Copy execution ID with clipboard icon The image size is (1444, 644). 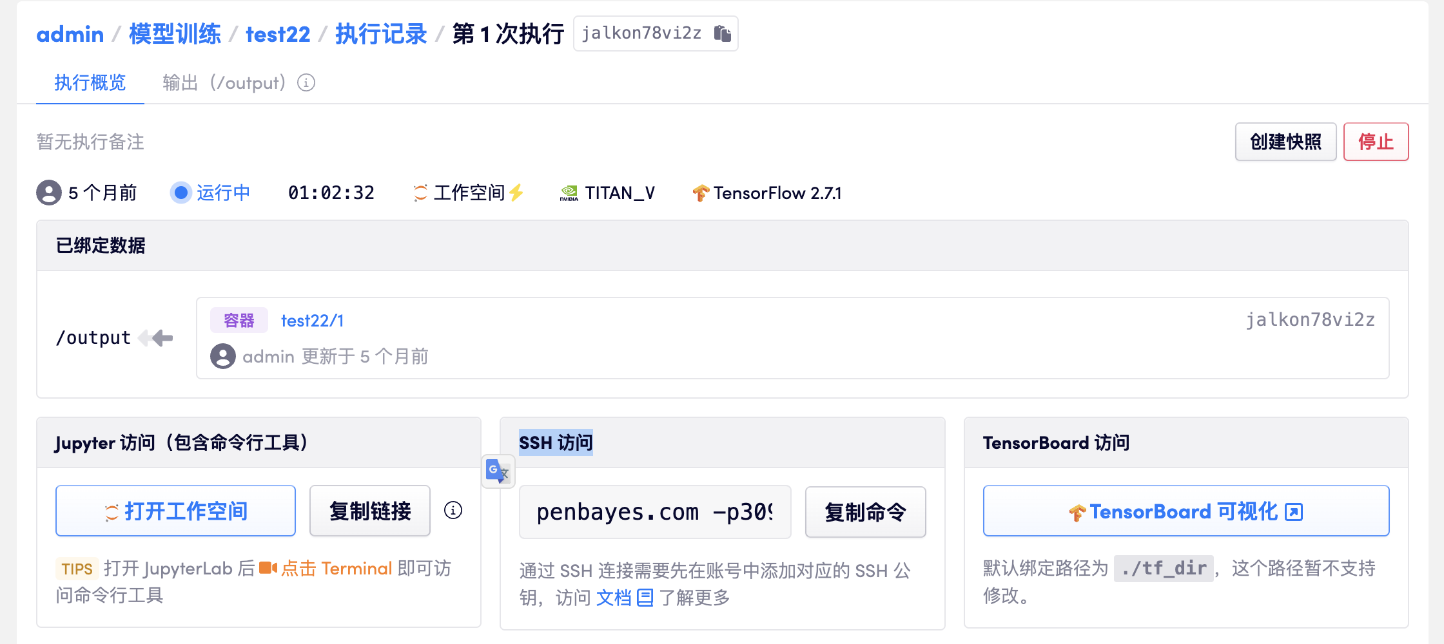tap(722, 33)
